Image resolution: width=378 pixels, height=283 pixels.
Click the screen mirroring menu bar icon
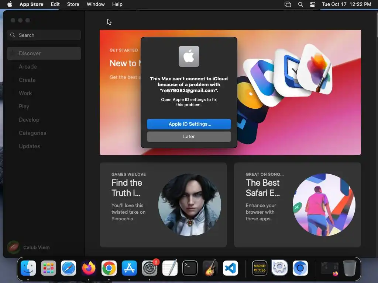click(288, 4)
